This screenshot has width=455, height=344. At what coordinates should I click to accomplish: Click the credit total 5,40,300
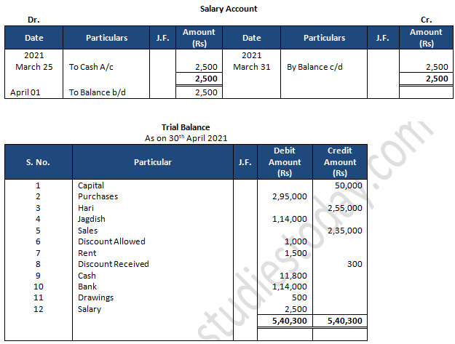coord(345,321)
